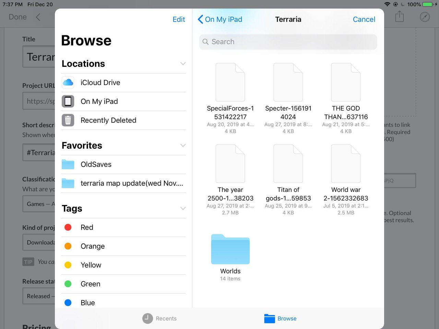This screenshot has height=329, width=439.
Task: Filter by the Red tag
Action: point(123,228)
